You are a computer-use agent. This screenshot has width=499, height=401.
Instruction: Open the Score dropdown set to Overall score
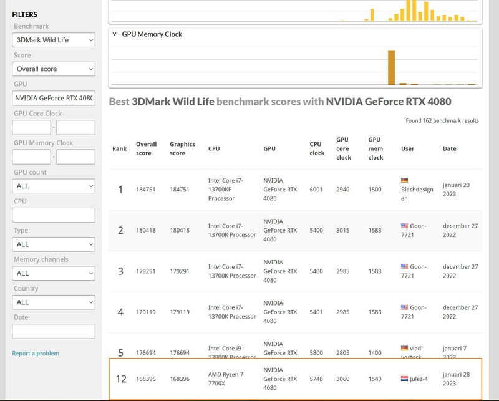click(54, 69)
